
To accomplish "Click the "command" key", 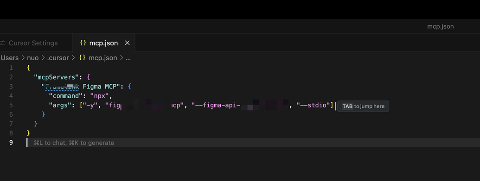I will [66, 96].
